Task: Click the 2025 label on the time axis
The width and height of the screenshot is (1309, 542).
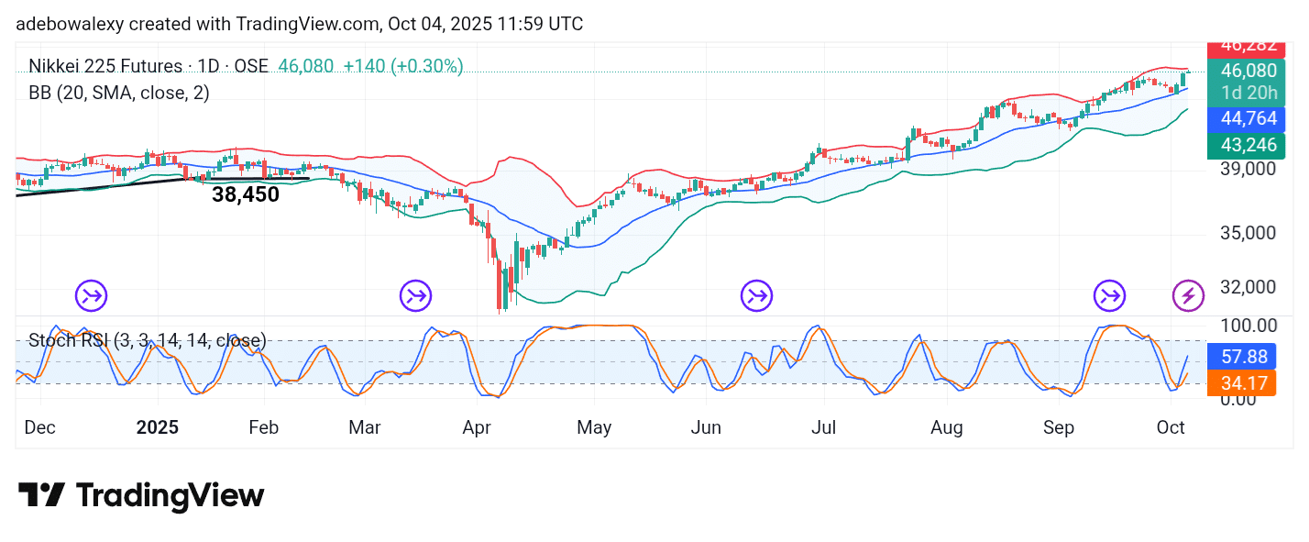Action: click(x=158, y=427)
